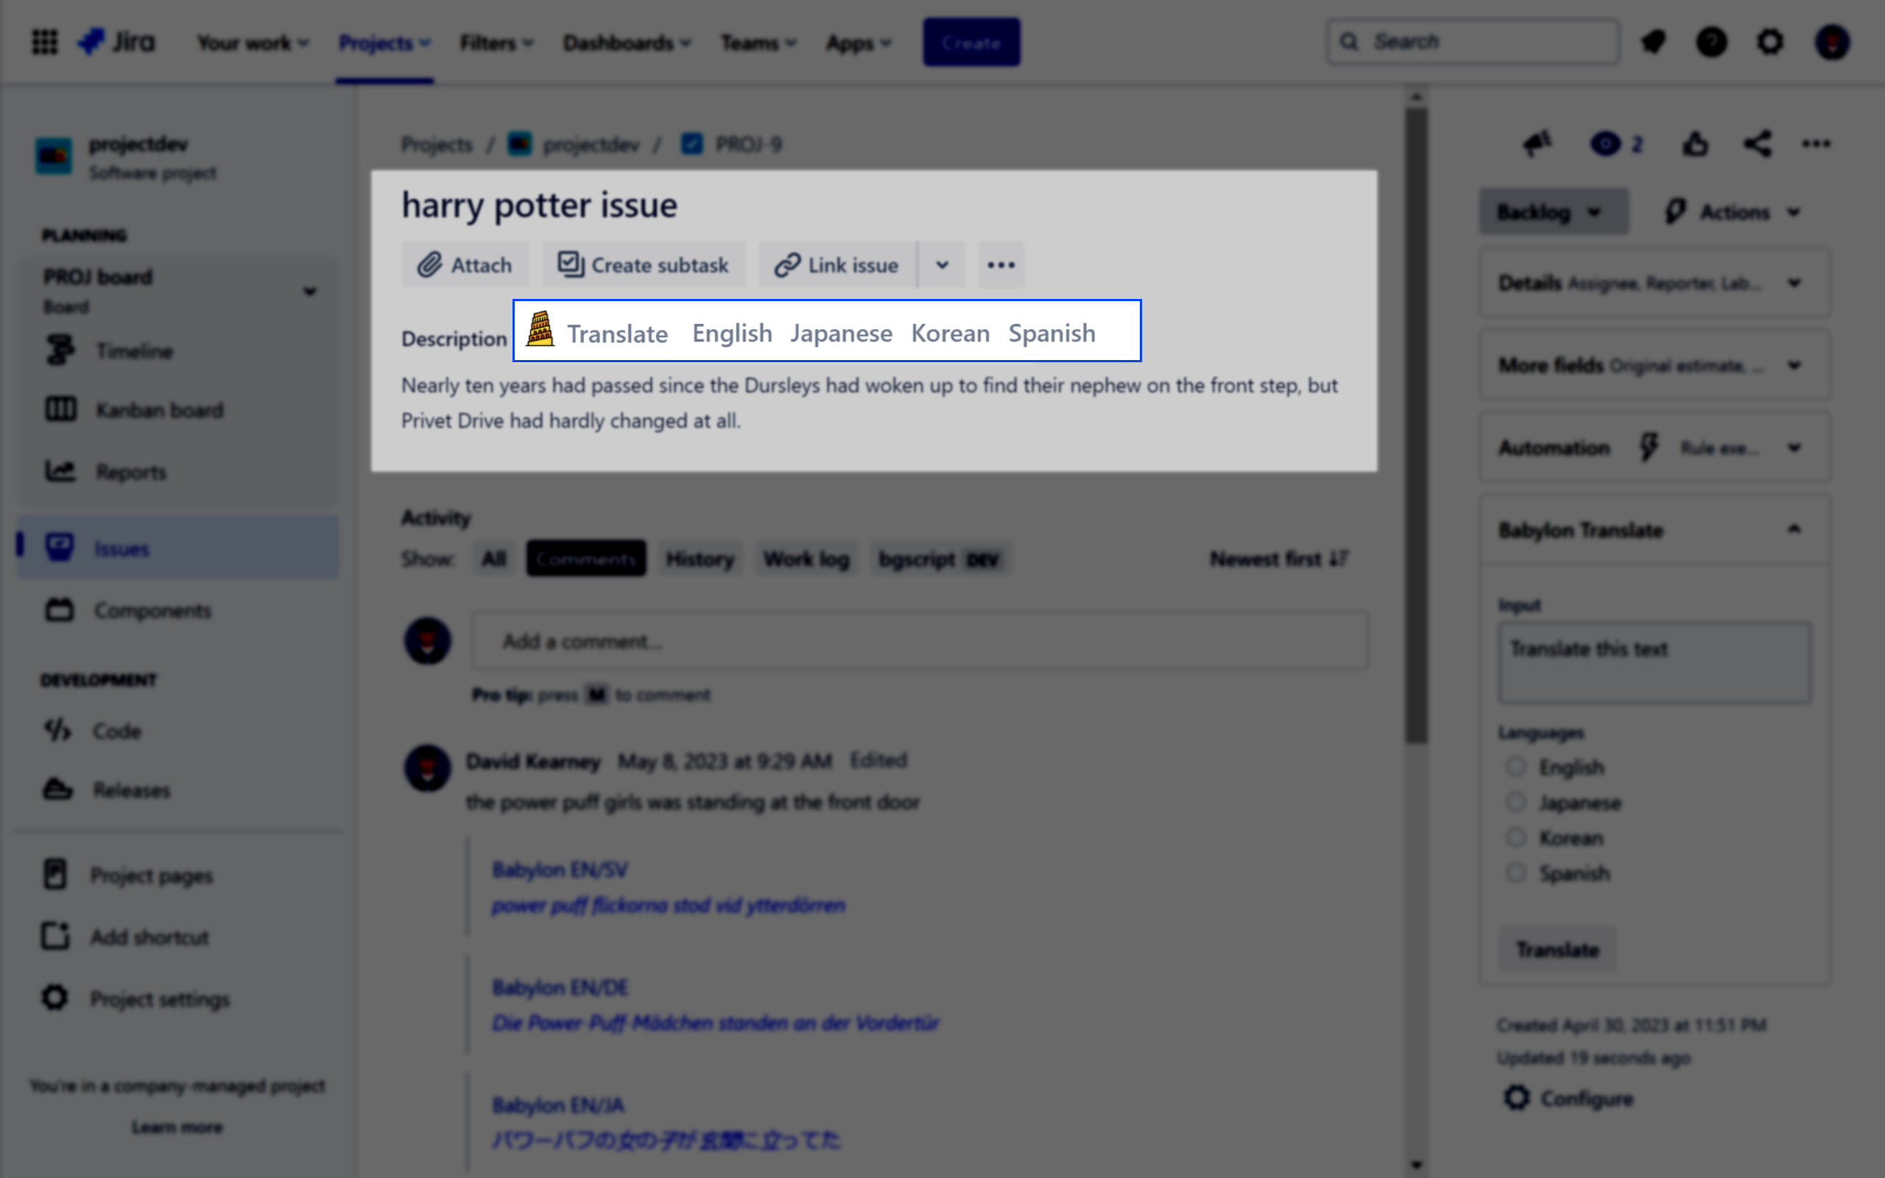Select the Korean language radio button
The height and width of the screenshot is (1178, 1885).
pyautogui.click(x=1515, y=838)
